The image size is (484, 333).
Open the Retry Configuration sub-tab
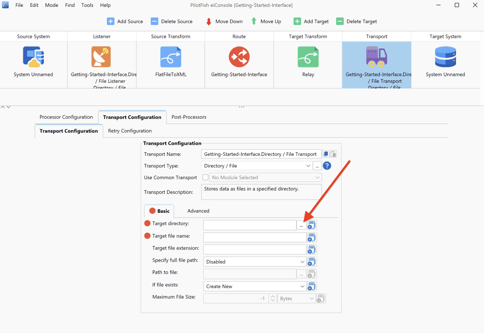(x=130, y=131)
